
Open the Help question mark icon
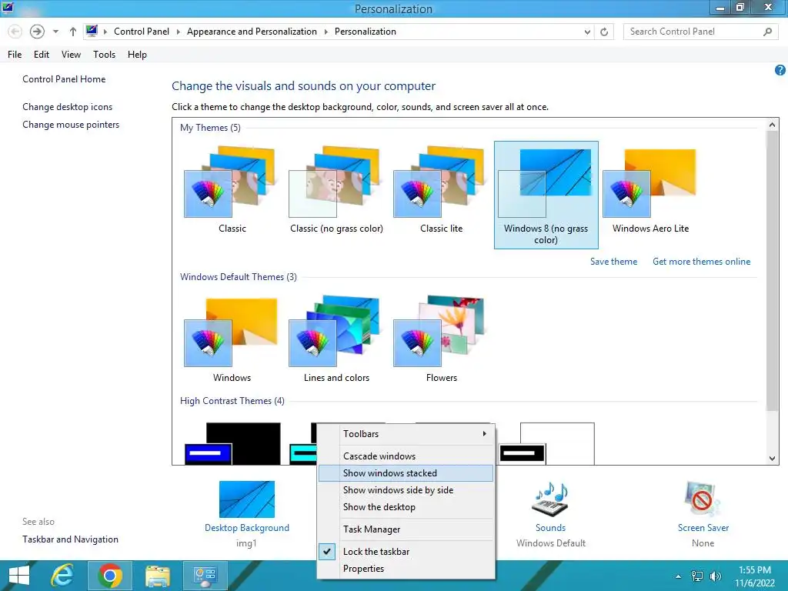(780, 70)
